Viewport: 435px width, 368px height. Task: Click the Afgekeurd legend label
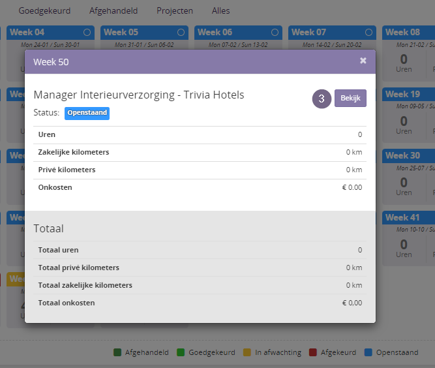[338, 352]
